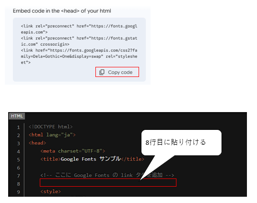Viewport: 257px width, 203px height.
Task: Click empty line 8 in the editor
Action: tap(108, 183)
